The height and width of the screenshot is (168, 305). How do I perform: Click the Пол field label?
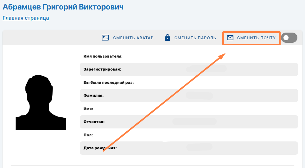[88, 135]
